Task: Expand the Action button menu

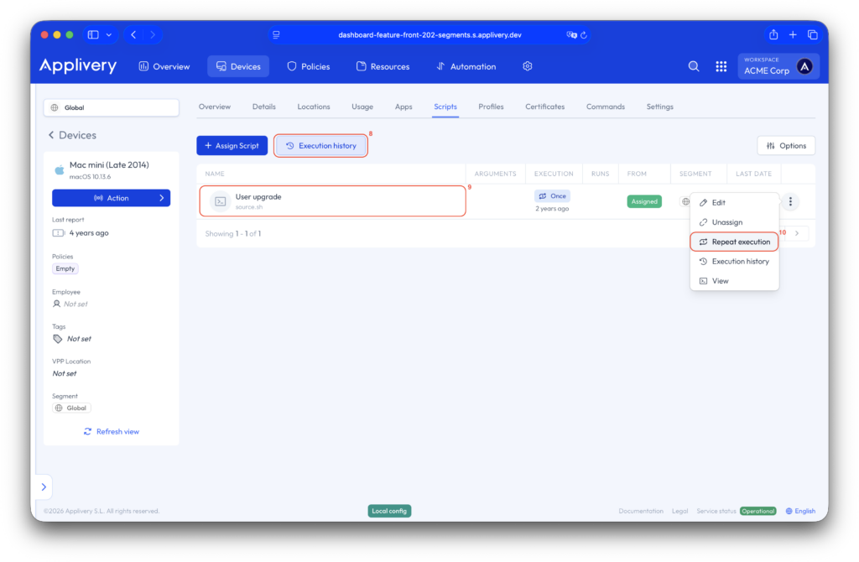Action: click(x=111, y=198)
